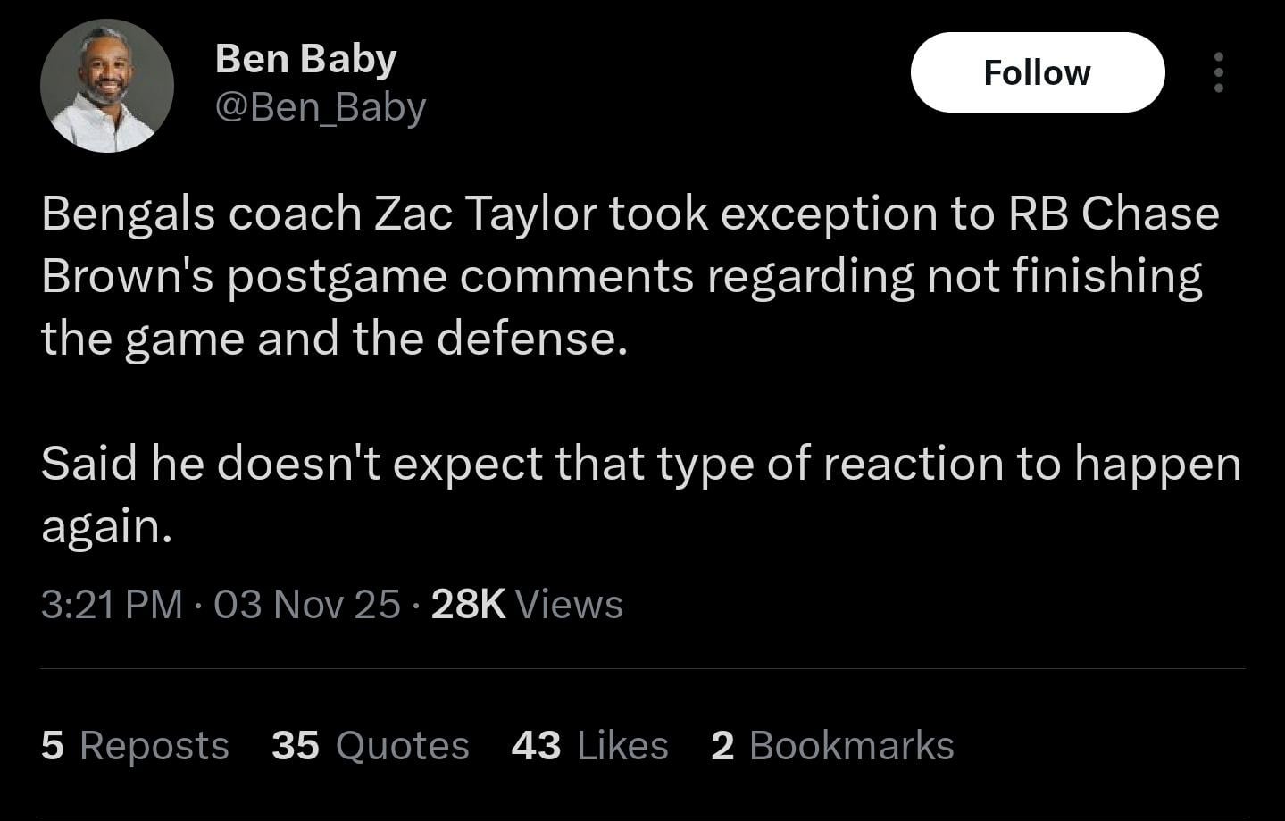Click the @Ben_Baby handle
Screen dimensions: 1285x821
[x=321, y=107]
